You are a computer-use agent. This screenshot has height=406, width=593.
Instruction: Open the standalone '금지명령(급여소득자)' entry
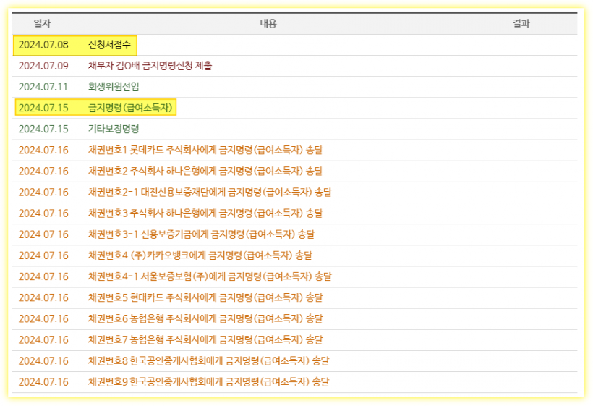tap(130, 108)
